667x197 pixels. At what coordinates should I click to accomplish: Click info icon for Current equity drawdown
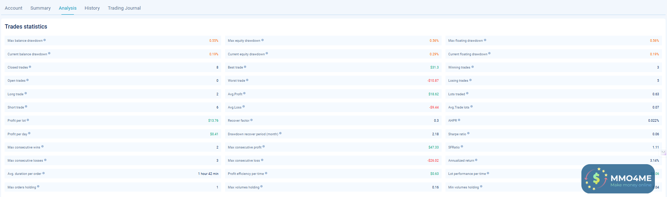(267, 54)
